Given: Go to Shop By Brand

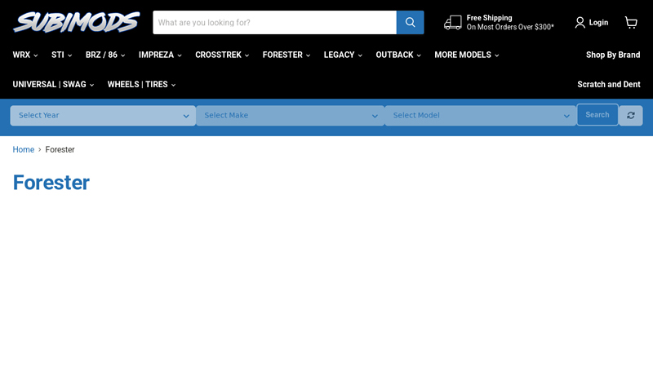Looking at the screenshot, I should [x=612, y=55].
